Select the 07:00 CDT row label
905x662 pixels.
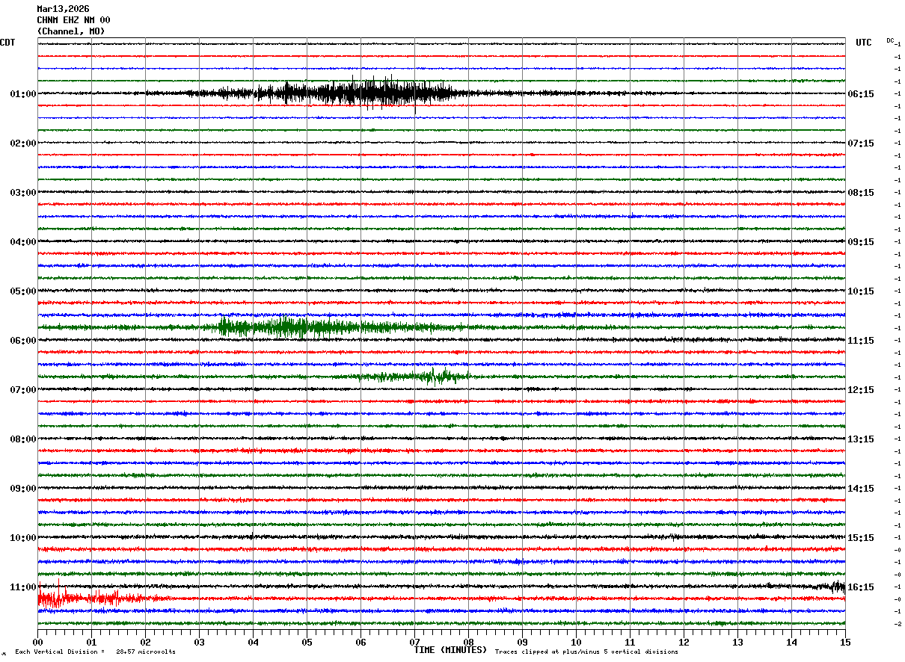pos(23,390)
